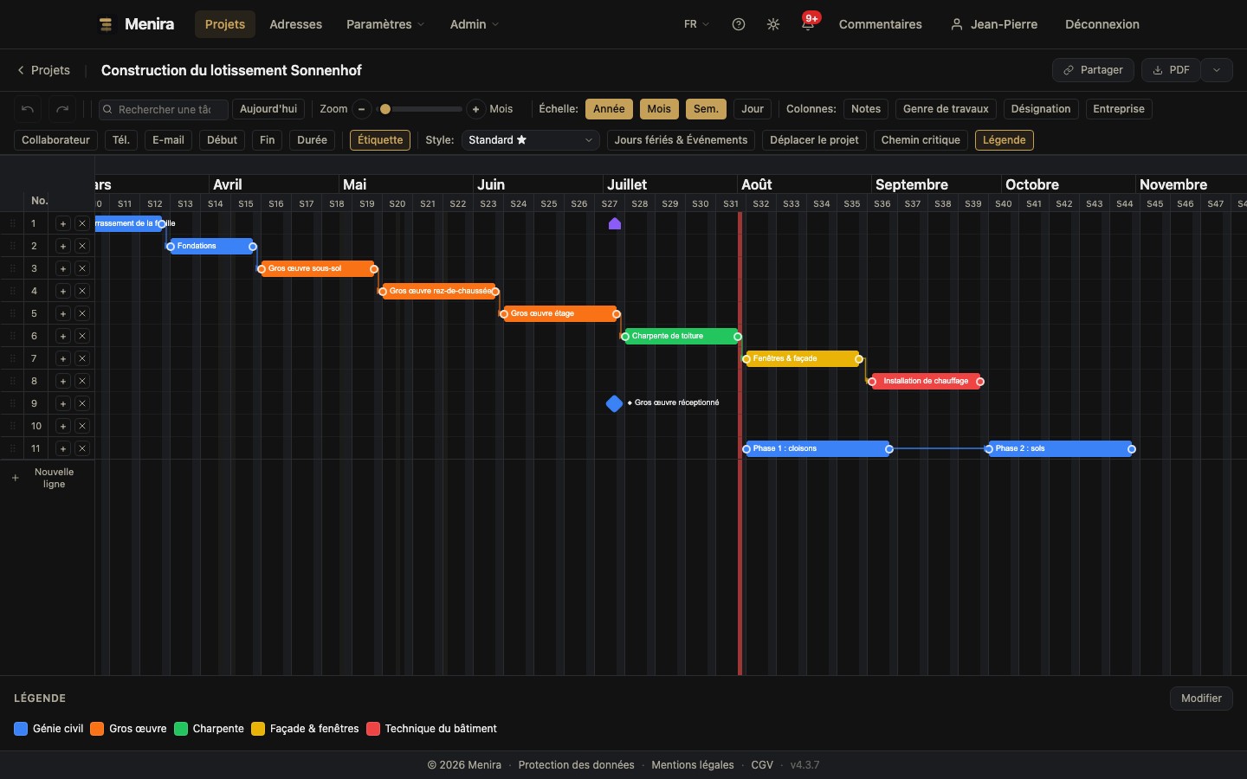Screen dimensions: 1247x779
Task: Open Jours fériés & Événements
Action: tap(681, 140)
